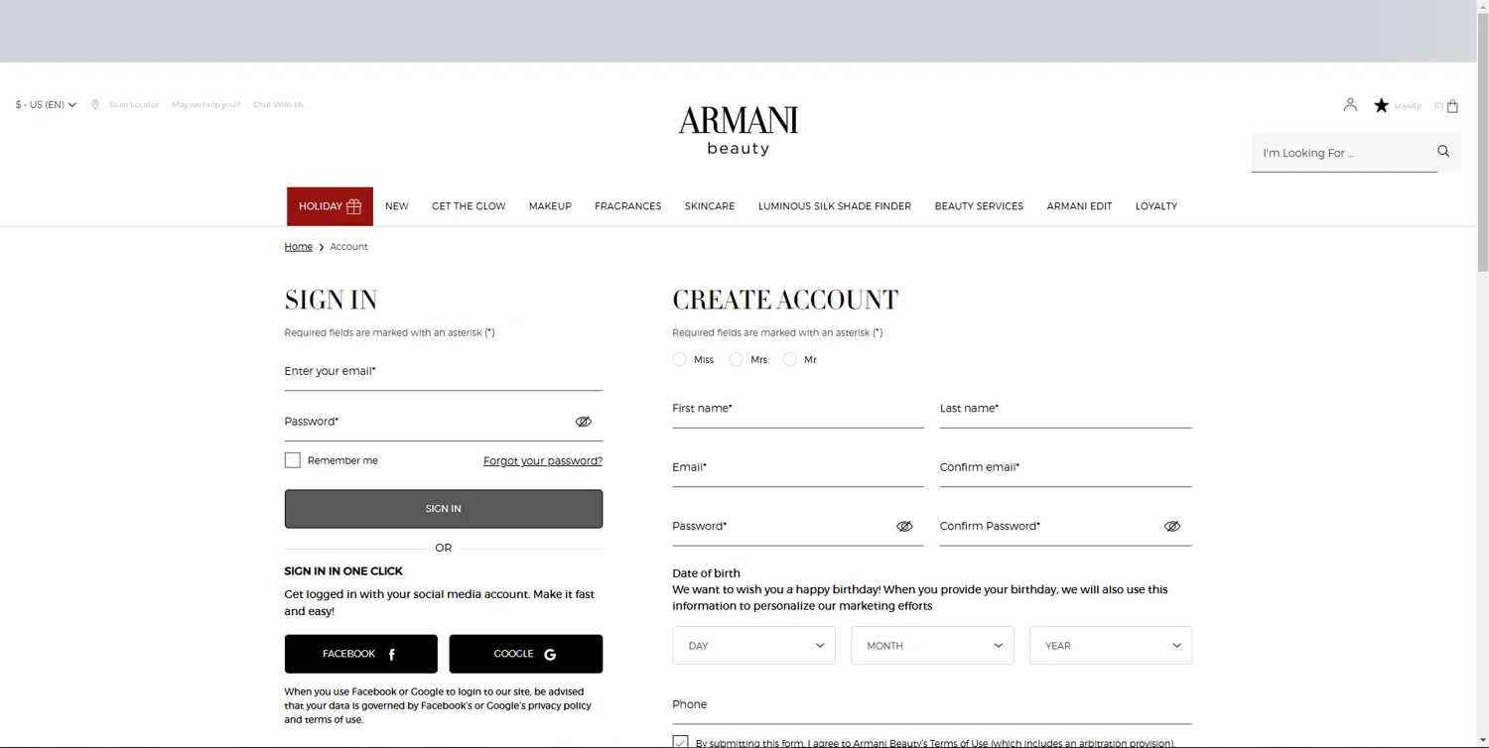Focus the Confirm email field
This screenshot has width=1489, height=748.
tap(1066, 469)
